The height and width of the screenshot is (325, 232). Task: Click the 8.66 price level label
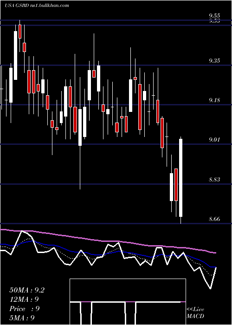click(x=214, y=219)
